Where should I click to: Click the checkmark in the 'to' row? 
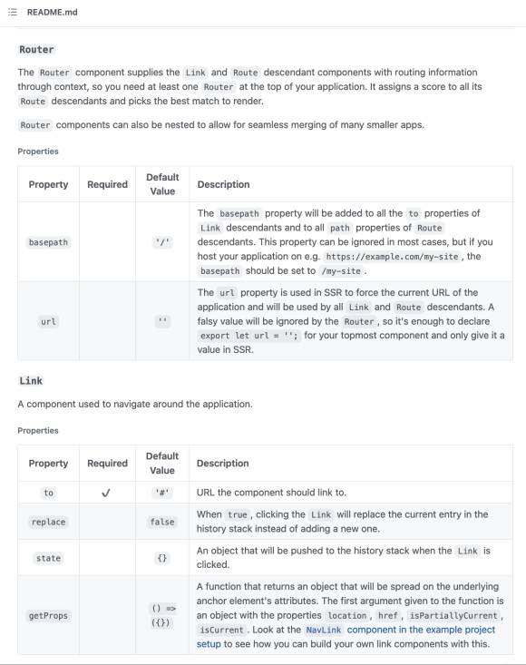(x=106, y=493)
